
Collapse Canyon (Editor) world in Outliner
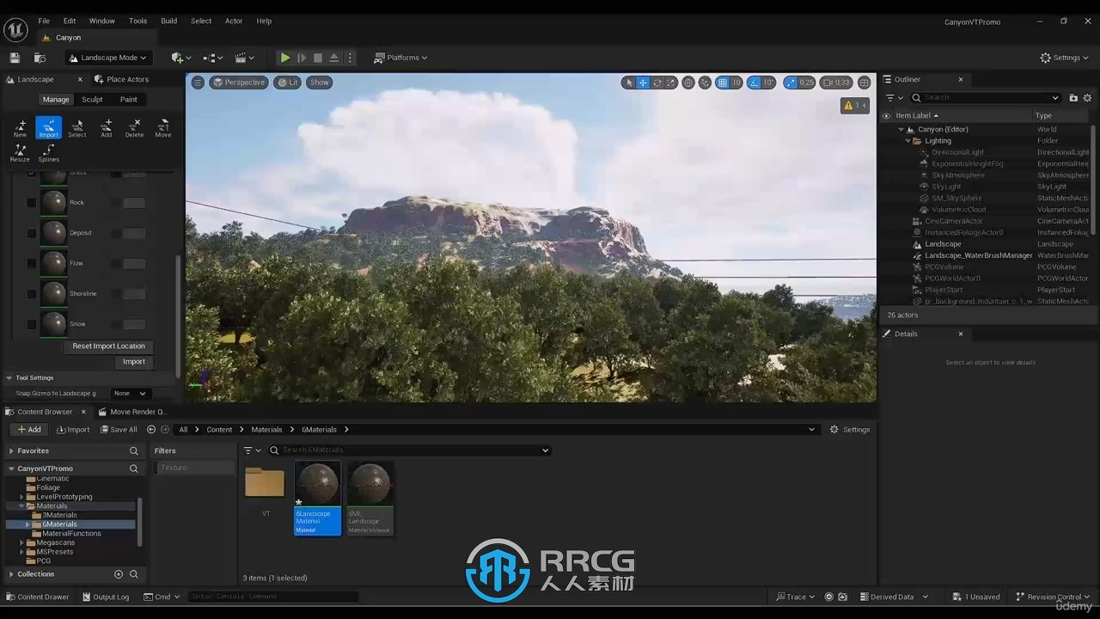[x=901, y=130]
